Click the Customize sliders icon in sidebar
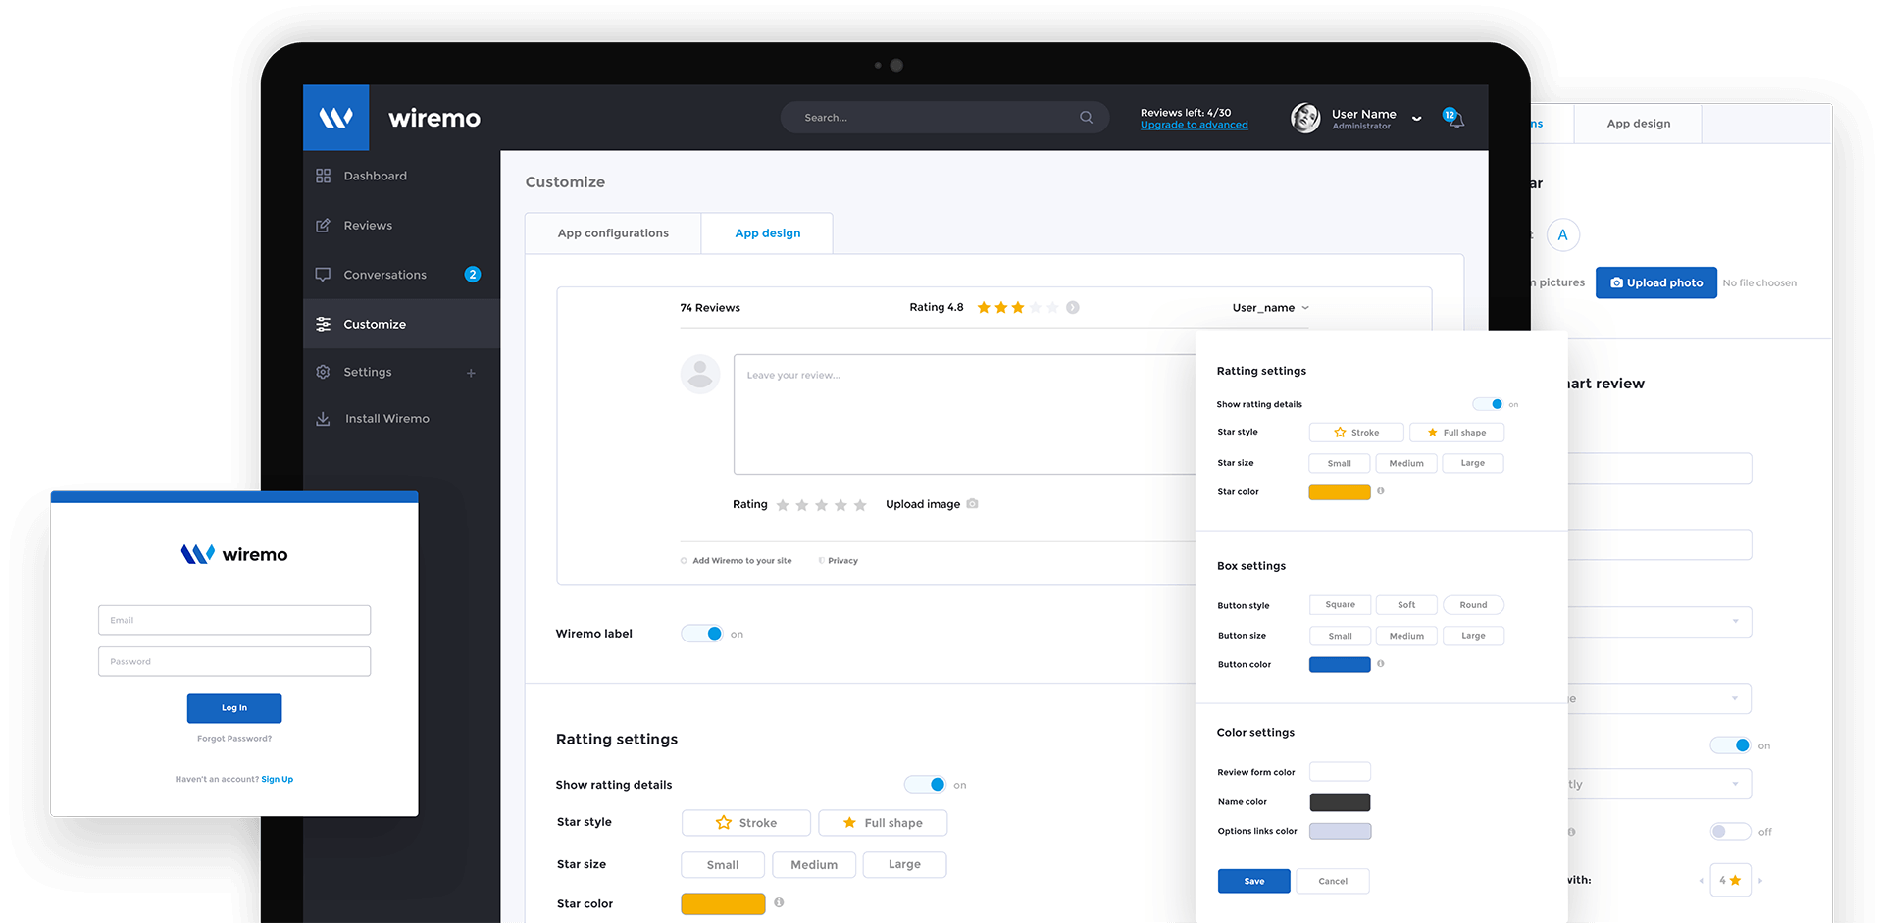Image resolution: width=1883 pixels, height=923 pixels. point(323,324)
